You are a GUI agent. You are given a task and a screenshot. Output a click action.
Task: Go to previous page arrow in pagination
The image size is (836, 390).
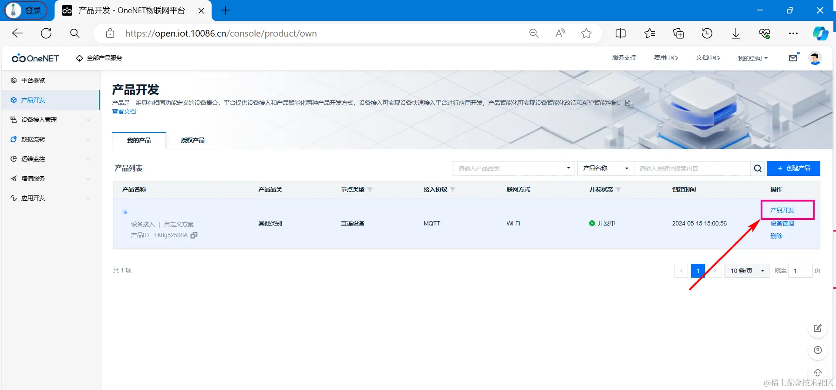click(681, 271)
